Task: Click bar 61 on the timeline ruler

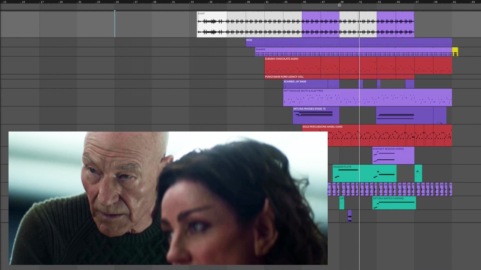Action: pyautogui.click(x=455, y=2)
